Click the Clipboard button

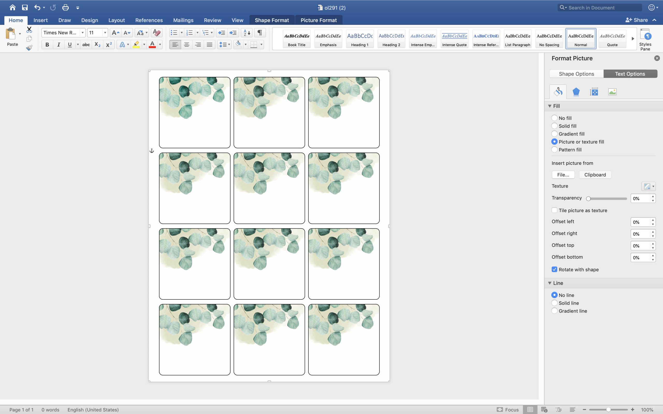pyautogui.click(x=595, y=175)
